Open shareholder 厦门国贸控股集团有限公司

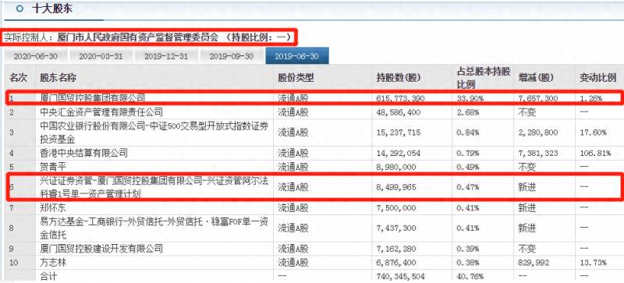click(x=93, y=98)
